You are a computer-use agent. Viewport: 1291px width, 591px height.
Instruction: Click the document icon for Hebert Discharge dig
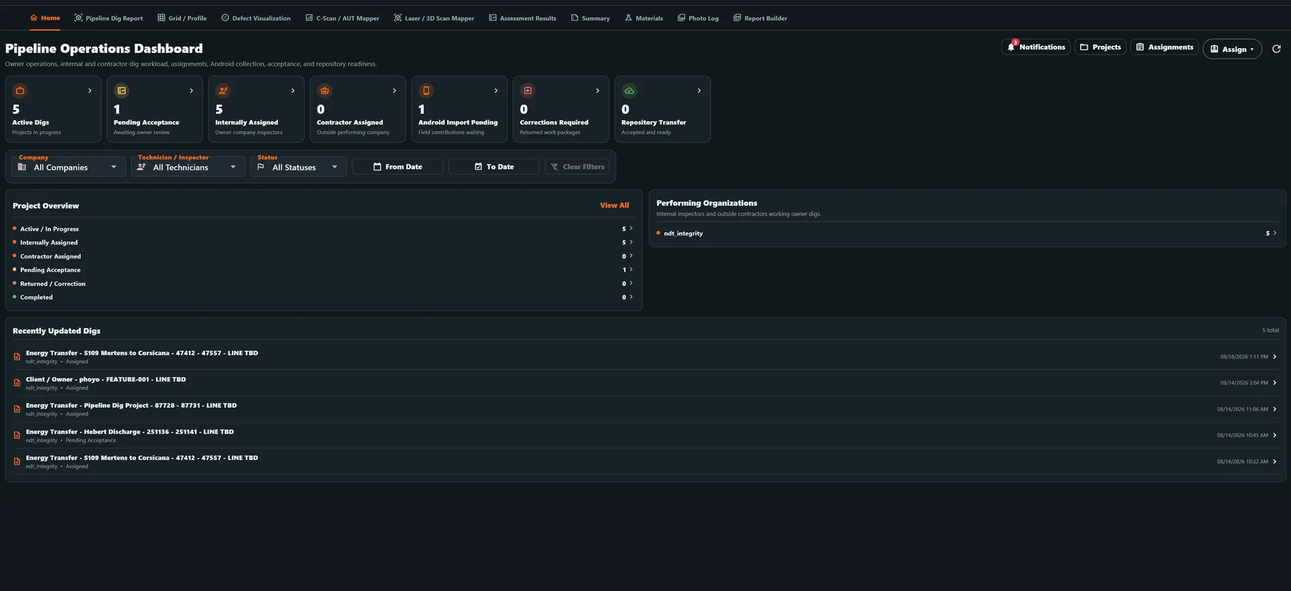click(17, 435)
